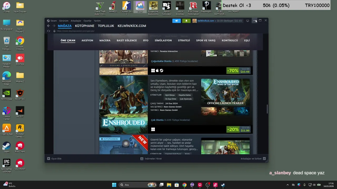Open File Explorer from the taskbar

click(x=169, y=185)
